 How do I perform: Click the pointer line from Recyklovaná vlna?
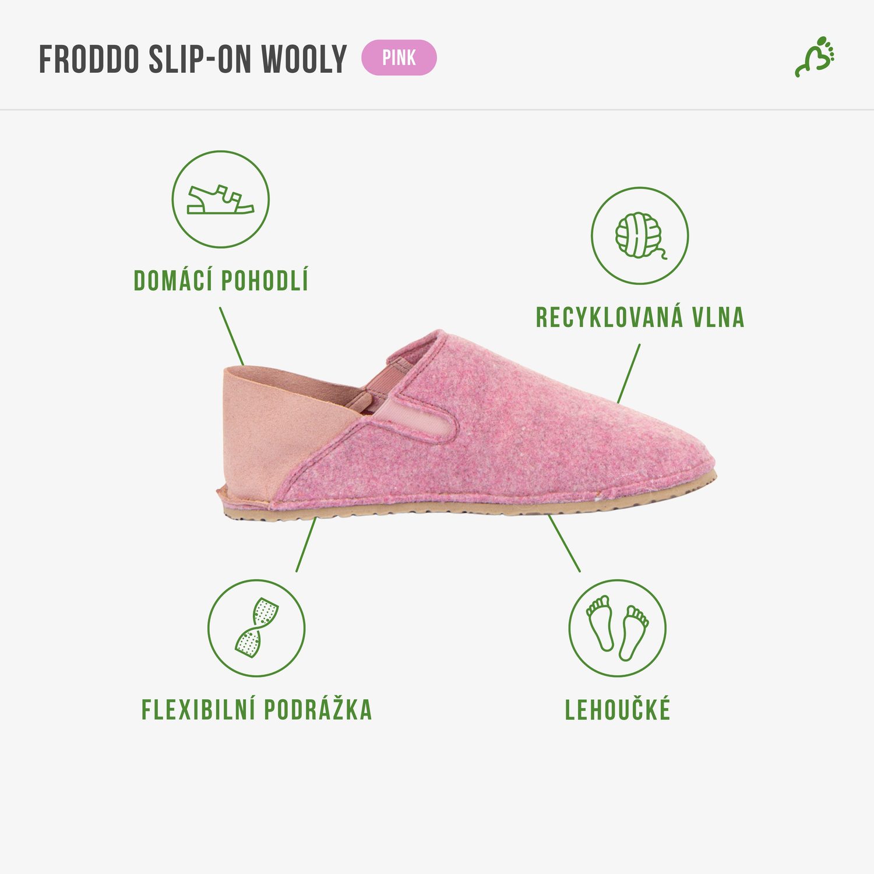tap(629, 373)
